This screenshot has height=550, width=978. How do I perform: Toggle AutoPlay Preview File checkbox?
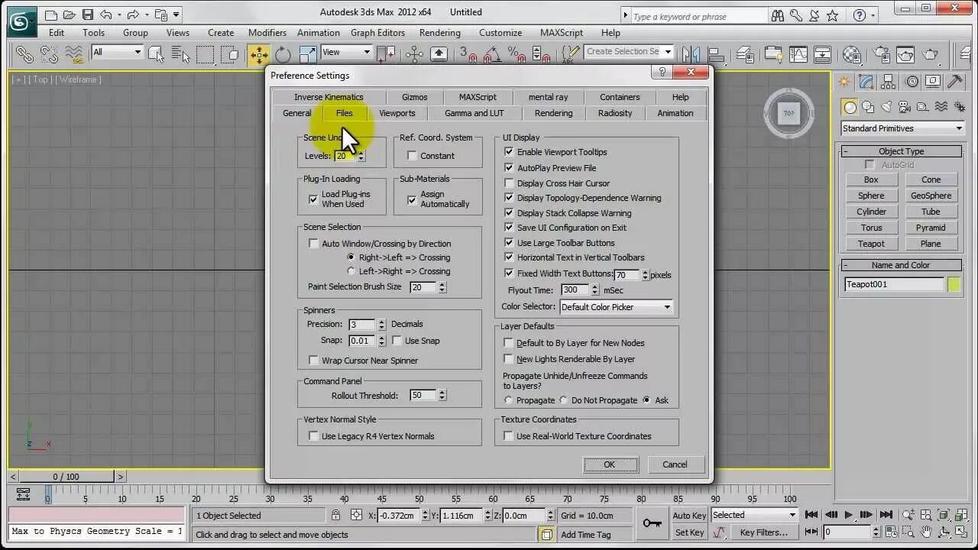coord(509,168)
